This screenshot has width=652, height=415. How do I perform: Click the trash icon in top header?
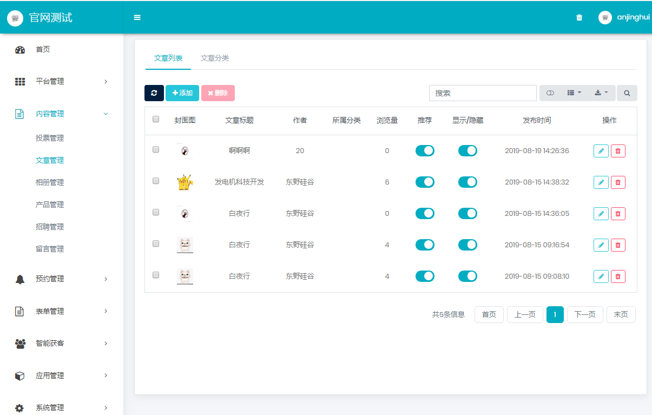[x=579, y=17]
